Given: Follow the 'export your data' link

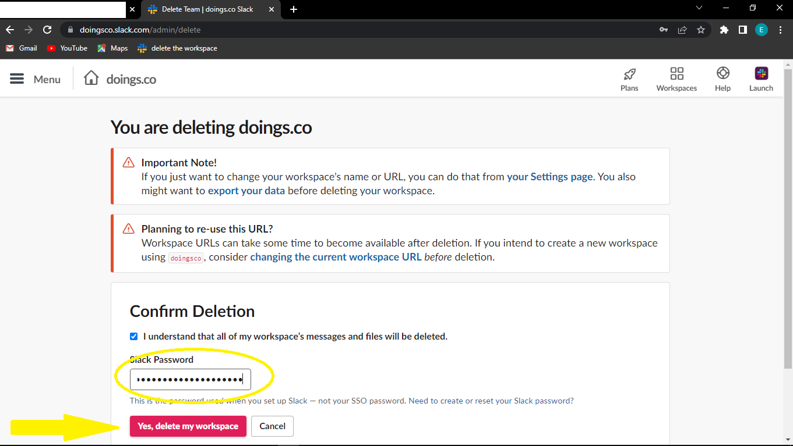Looking at the screenshot, I should click(246, 191).
